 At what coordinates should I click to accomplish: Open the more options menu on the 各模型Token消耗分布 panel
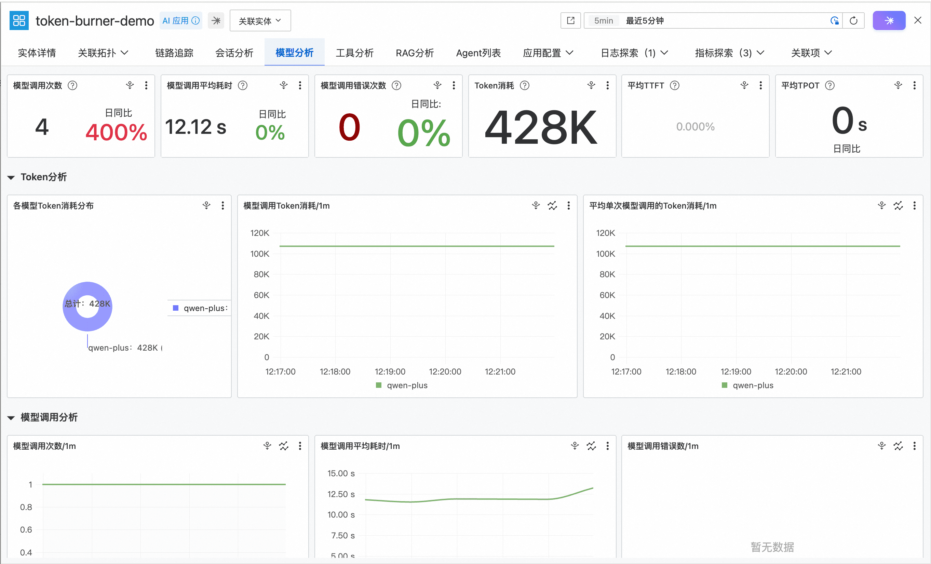pos(223,206)
